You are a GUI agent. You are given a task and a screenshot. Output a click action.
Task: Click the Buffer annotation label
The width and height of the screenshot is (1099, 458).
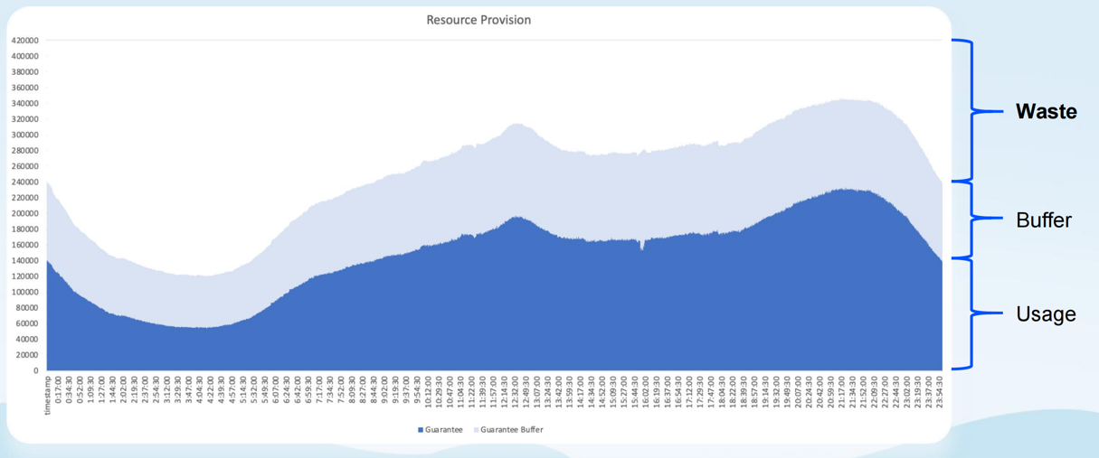tap(1044, 220)
